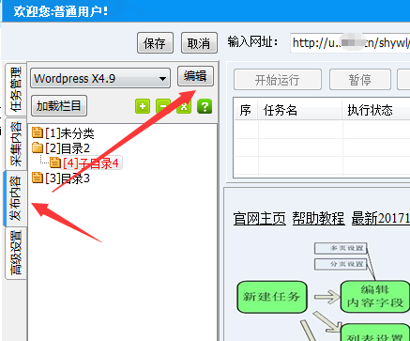Click the folder icon beside [3]目录3
The height and width of the screenshot is (341, 410).
point(38,178)
